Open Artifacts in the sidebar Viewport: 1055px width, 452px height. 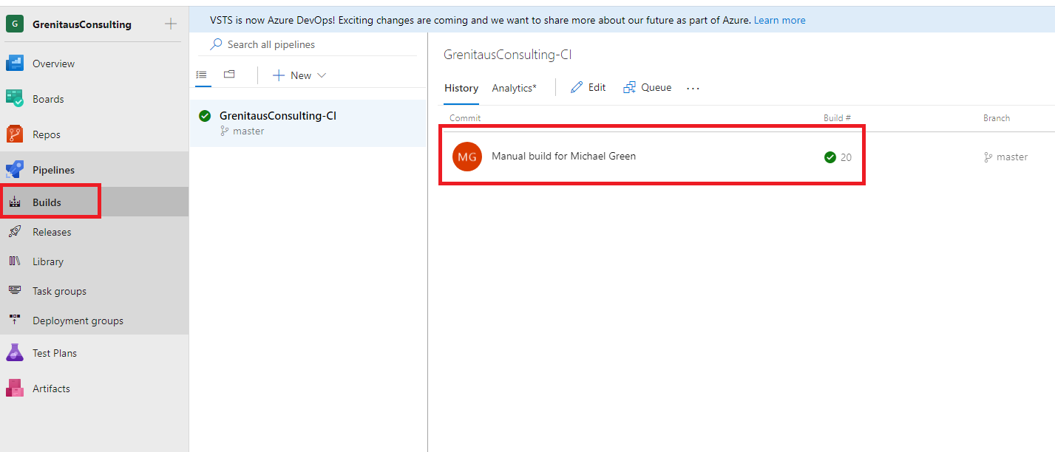click(51, 388)
